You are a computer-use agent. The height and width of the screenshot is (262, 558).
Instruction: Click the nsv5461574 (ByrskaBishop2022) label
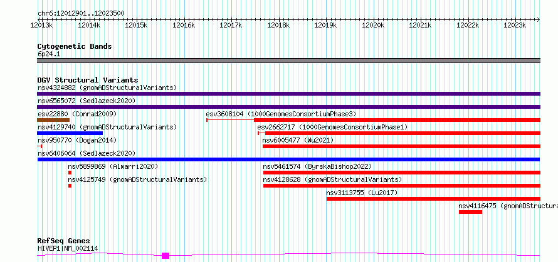[317, 166]
